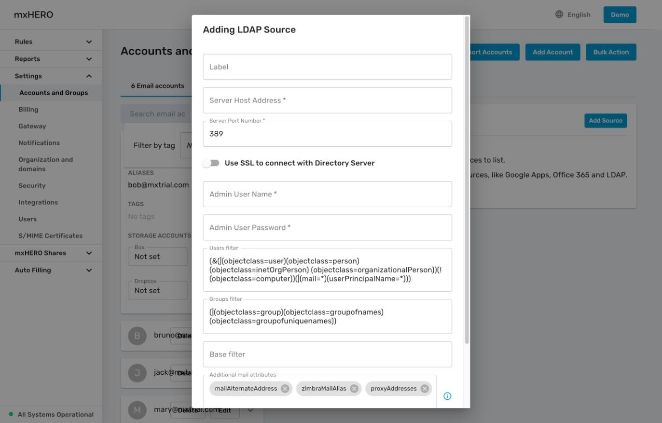This screenshot has width=662, height=423.
Task: Remove the mailAlternateAddress attribute chip
Action: pyautogui.click(x=285, y=389)
